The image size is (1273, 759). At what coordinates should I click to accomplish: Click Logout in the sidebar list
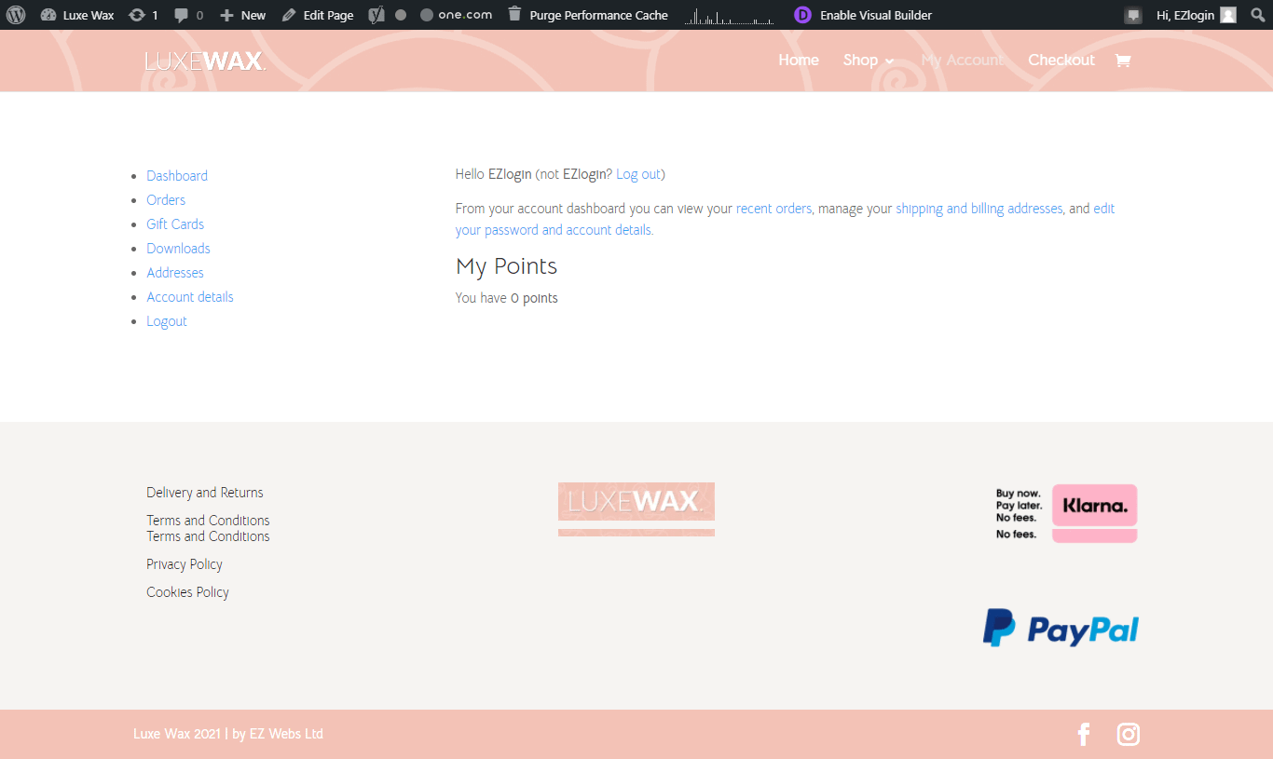(167, 321)
